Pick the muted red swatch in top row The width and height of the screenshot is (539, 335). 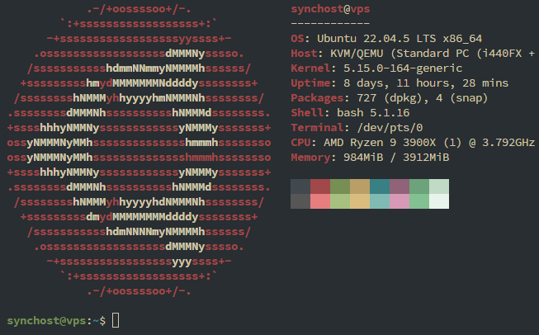tap(320, 186)
